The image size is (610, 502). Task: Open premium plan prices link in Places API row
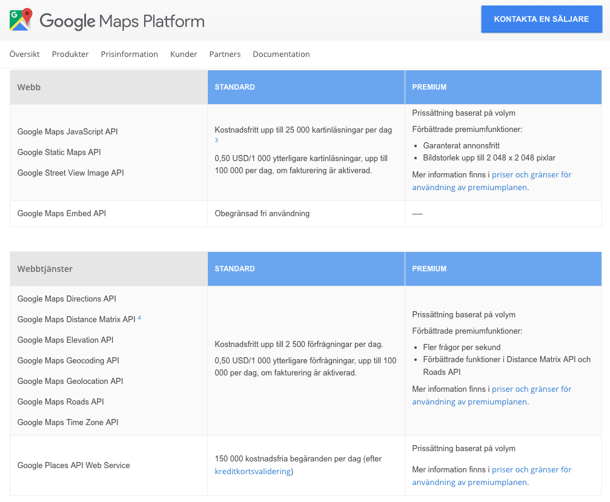coord(492,475)
